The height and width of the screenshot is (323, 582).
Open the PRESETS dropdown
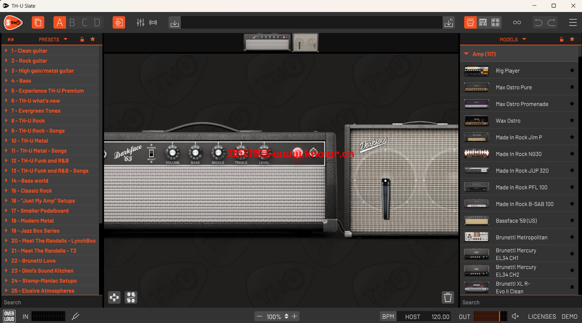[53, 39]
